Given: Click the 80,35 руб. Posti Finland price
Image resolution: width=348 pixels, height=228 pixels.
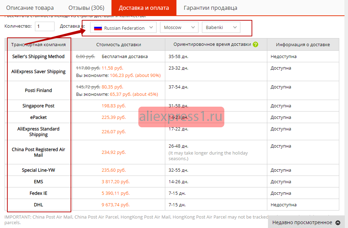Looking at the screenshot, I should tap(112, 87).
